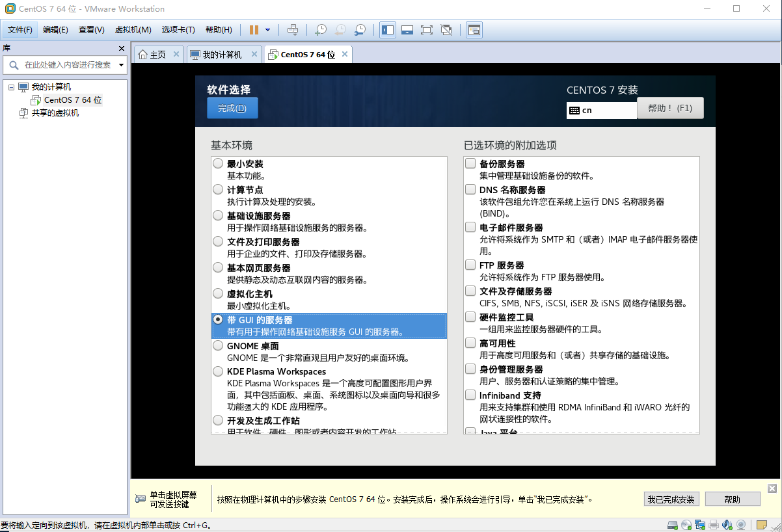
Task: Click the pause virtual machine icon
Action: tap(254, 30)
